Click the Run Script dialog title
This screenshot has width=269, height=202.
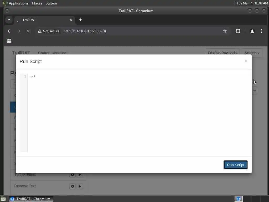pyautogui.click(x=30, y=62)
